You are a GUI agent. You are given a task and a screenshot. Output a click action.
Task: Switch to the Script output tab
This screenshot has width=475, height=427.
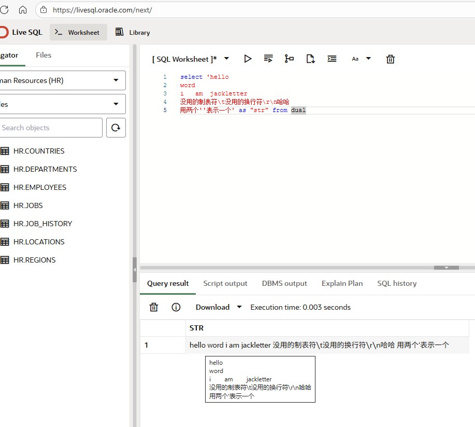225,283
